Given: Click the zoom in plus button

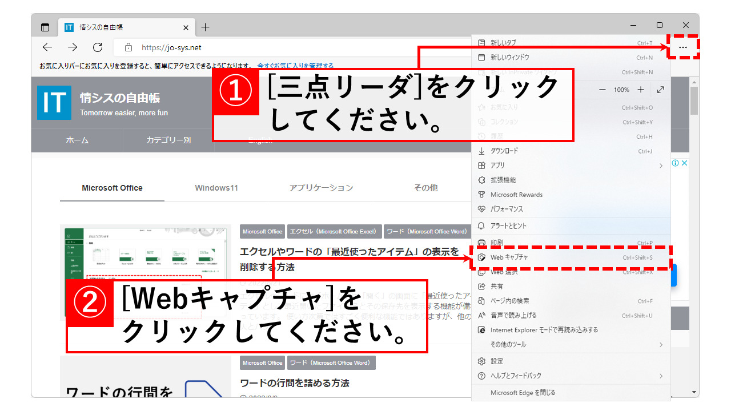Looking at the screenshot, I should pos(641,90).
